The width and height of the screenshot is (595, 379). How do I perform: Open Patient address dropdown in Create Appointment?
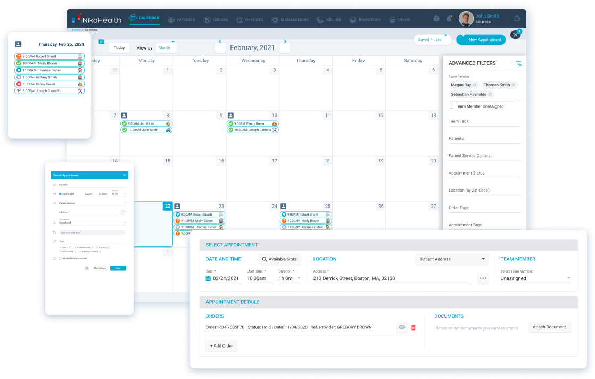coord(92,203)
